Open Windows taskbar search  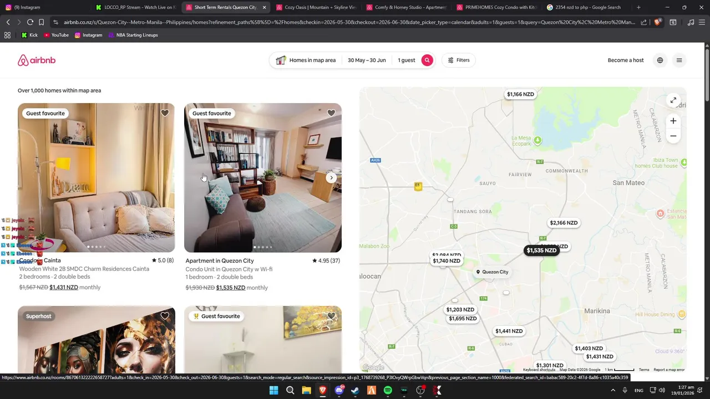[290, 390]
